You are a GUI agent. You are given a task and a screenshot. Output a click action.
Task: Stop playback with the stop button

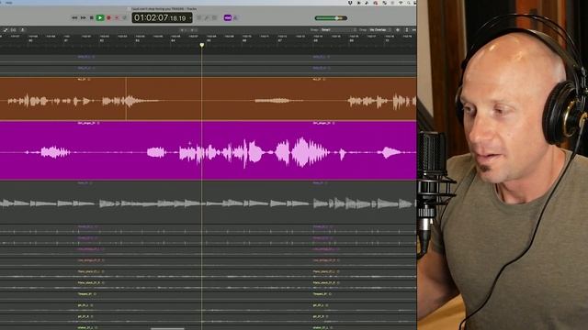(92, 17)
